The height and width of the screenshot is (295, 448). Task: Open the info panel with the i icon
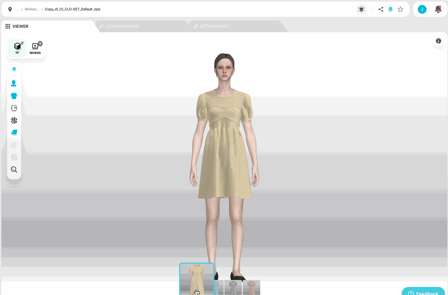tap(438, 41)
